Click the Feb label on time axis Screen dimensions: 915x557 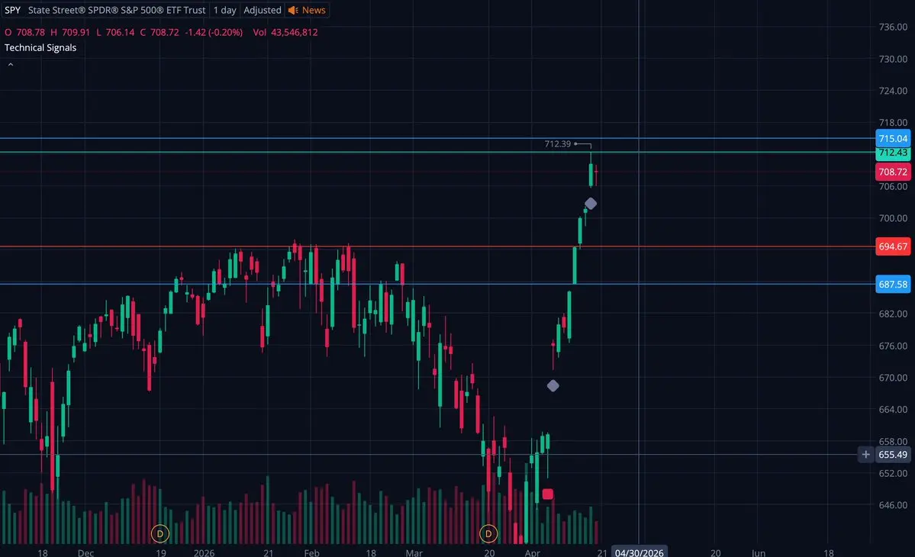point(311,552)
